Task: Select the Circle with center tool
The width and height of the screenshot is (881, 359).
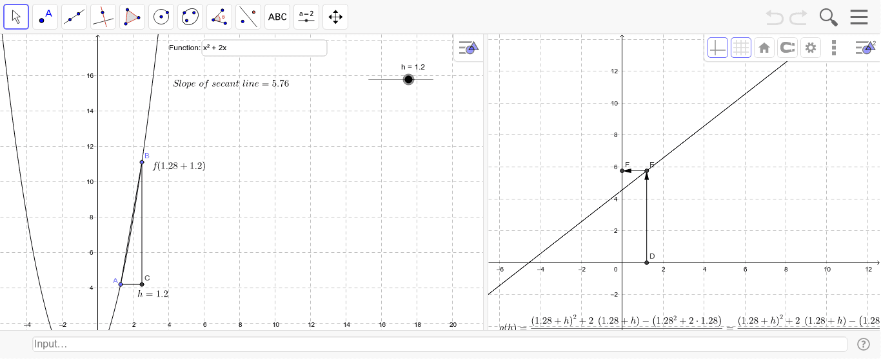Action: pyautogui.click(x=161, y=17)
